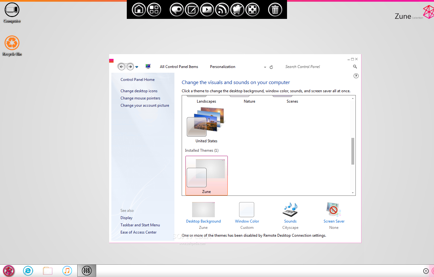434x277 pixels.
Task: Click the trash bin icon in the dock
Action: click(x=275, y=9)
